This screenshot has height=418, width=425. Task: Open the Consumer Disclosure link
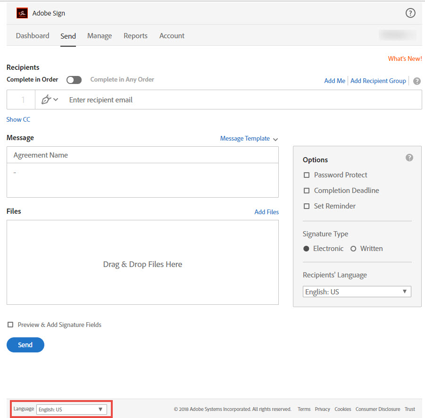[x=377, y=409]
